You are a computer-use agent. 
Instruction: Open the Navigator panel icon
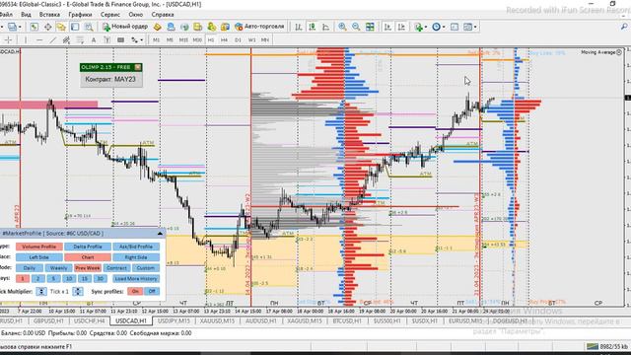pyautogui.click(x=61, y=27)
